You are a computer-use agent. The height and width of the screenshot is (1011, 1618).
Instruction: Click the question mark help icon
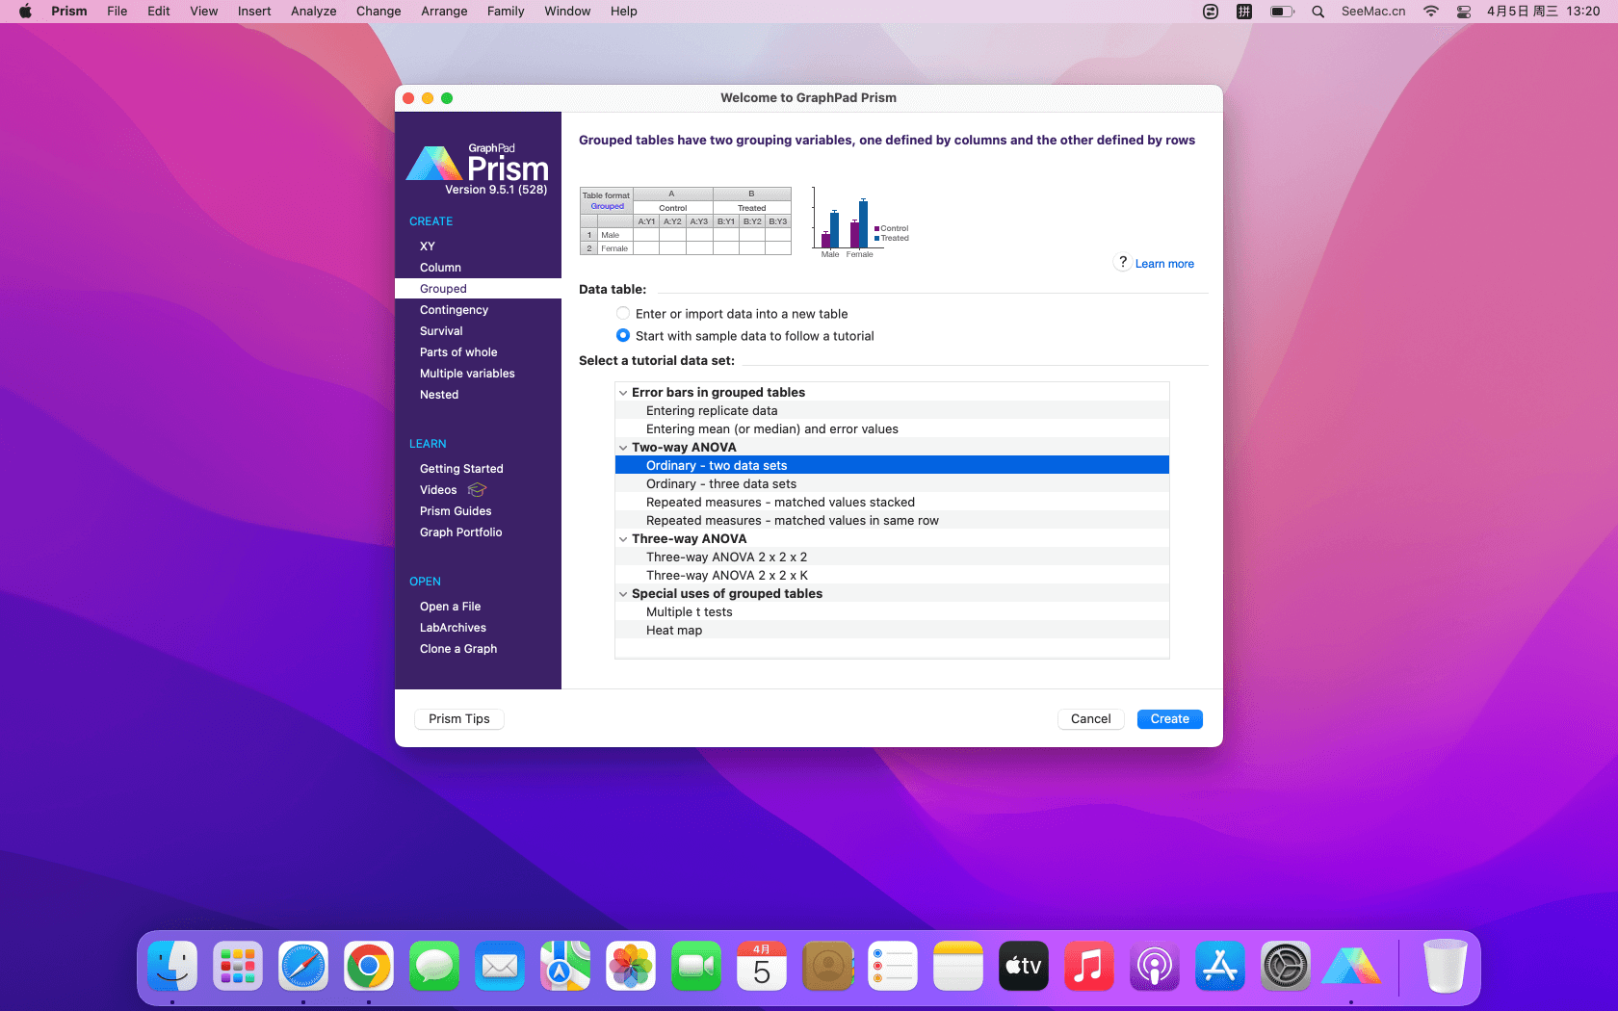coord(1122,263)
